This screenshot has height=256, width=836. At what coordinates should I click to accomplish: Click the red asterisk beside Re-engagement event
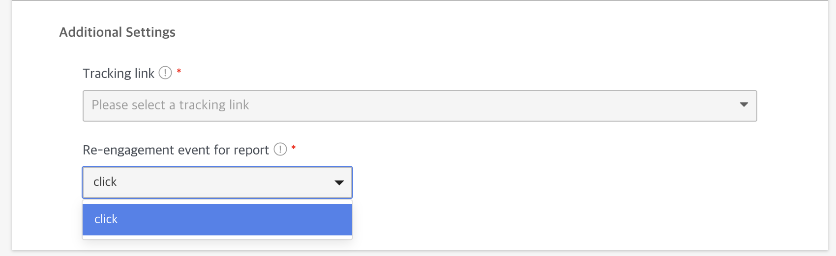[294, 148]
